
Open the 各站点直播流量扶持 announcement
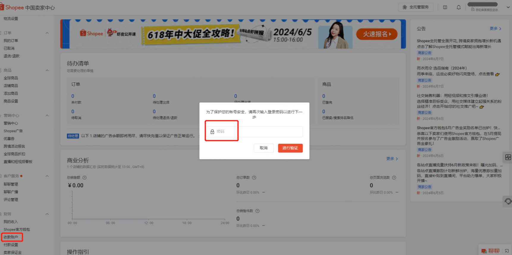coord(460,173)
